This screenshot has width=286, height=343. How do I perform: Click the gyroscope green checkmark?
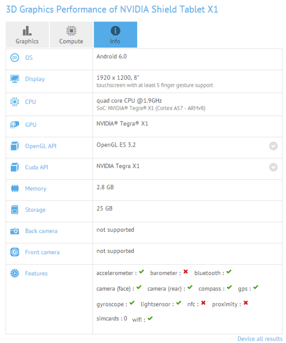132,303
